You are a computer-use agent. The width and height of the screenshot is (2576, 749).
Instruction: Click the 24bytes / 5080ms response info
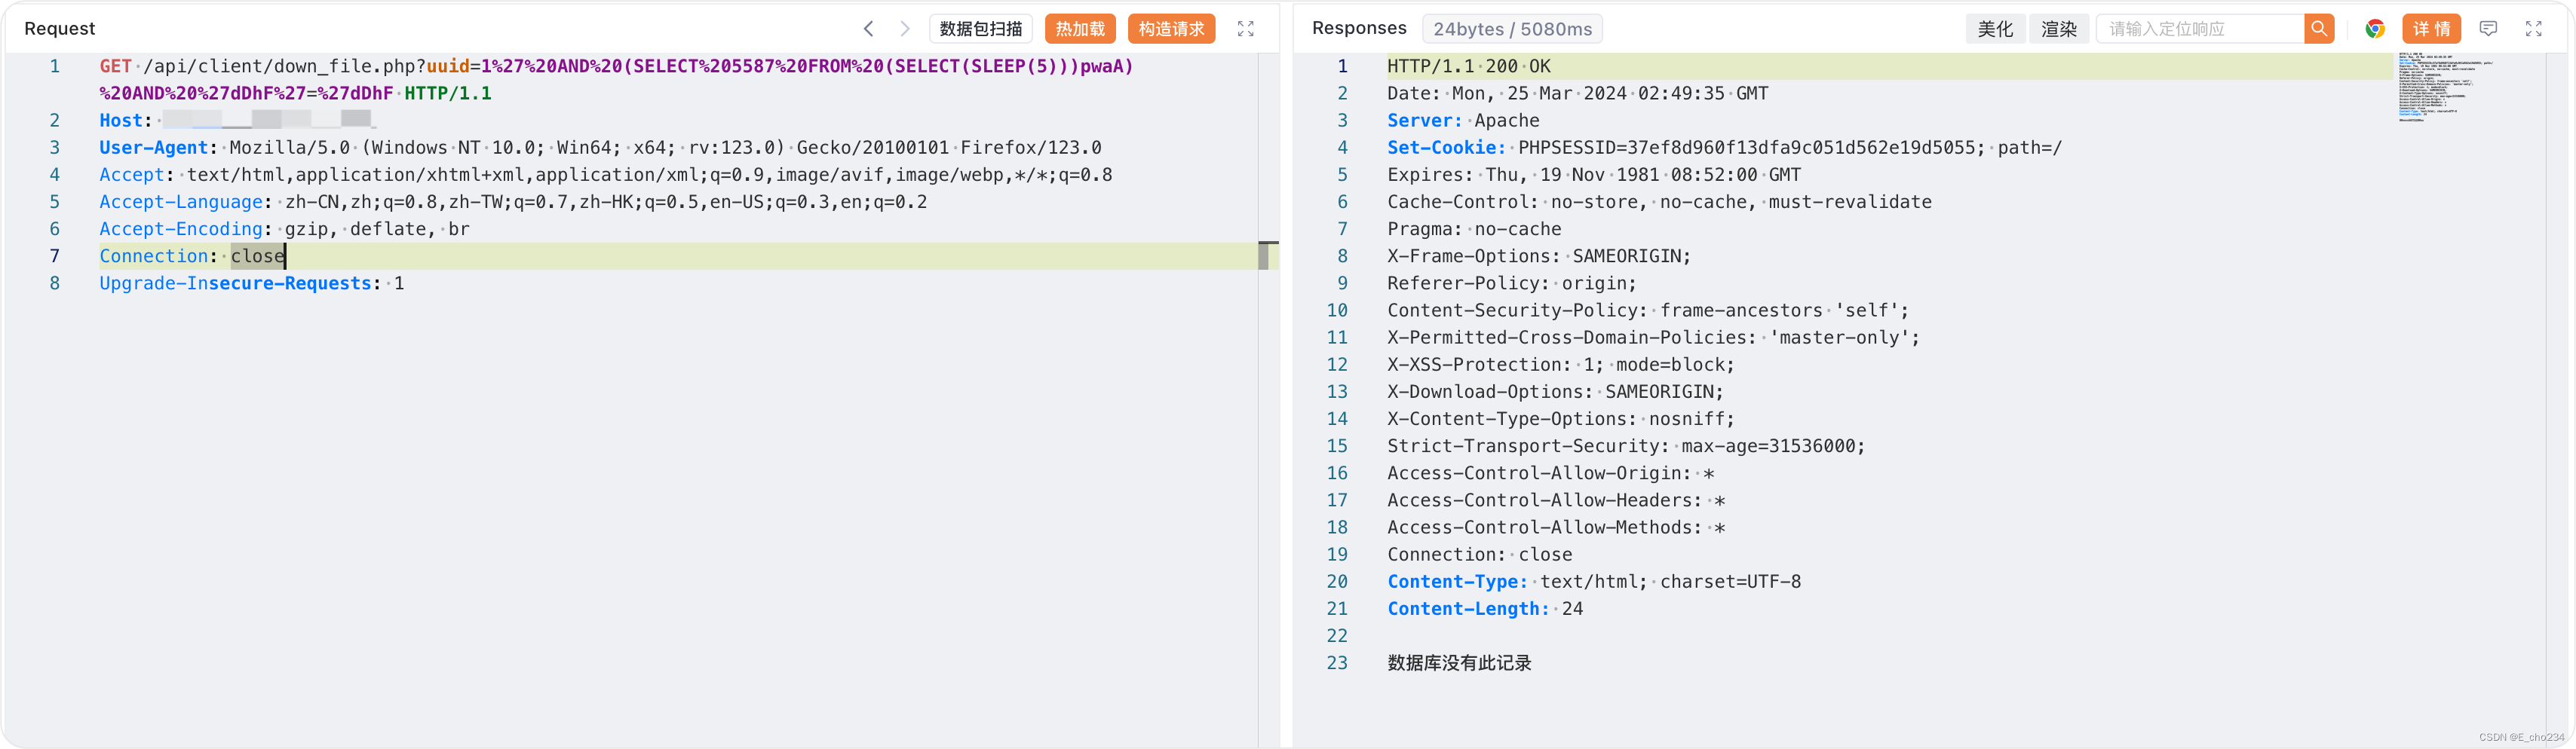(x=1512, y=29)
